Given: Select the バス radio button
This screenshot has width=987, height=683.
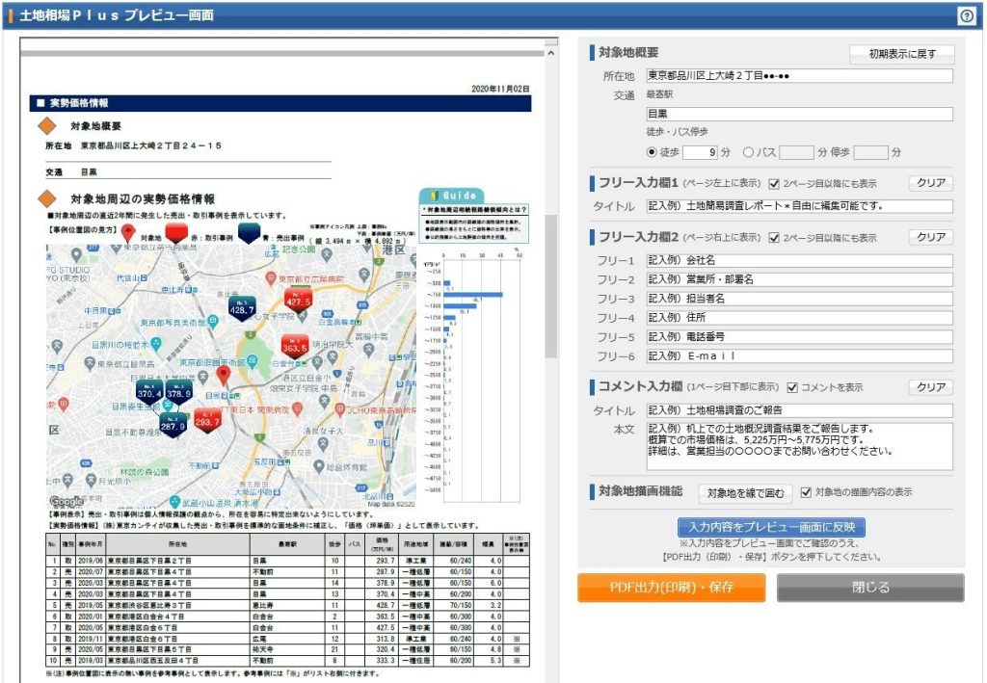Looking at the screenshot, I should 748,152.
